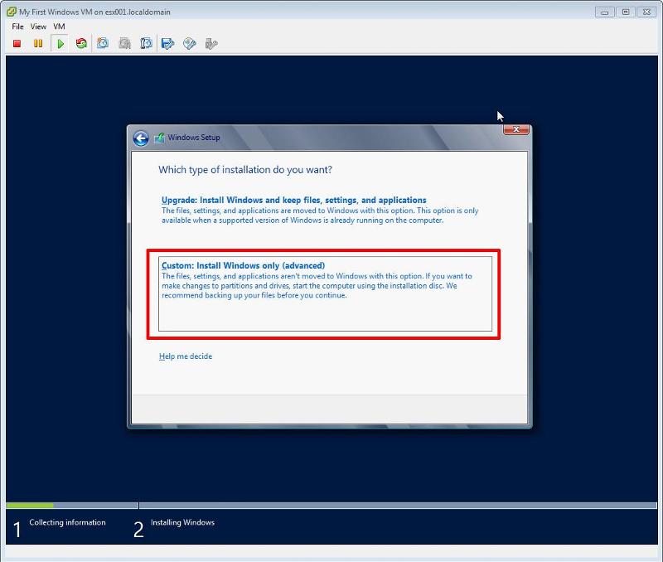Click the 'Installing Windows' step text
The image size is (663, 562).
182,522
